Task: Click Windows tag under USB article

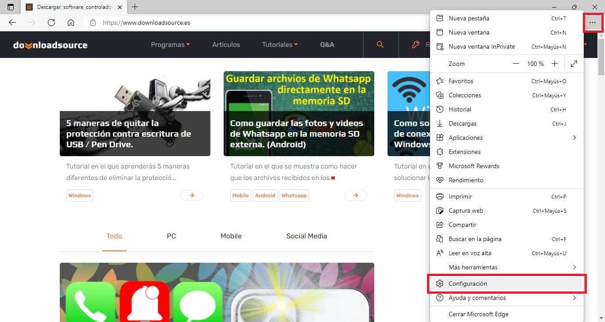Action: [x=80, y=195]
